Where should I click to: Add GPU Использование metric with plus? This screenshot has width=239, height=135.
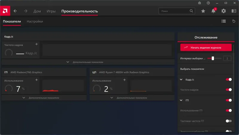(36, 80)
